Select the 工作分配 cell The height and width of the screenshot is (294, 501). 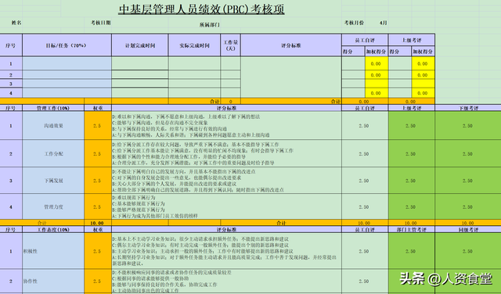pyautogui.click(x=53, y=153)
